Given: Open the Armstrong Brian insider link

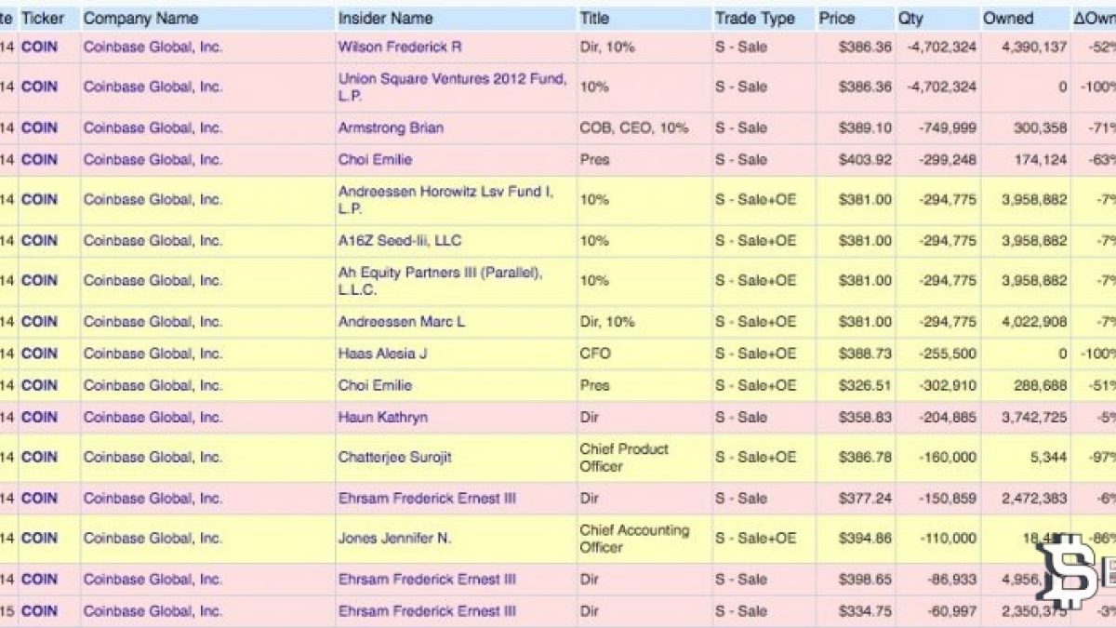Looking at the screenshot, I should click(391, 127).
